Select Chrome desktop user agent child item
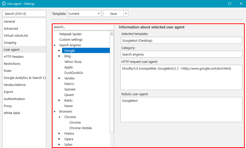This screenshot has width=246, height=148. click(x=75, y=123)
